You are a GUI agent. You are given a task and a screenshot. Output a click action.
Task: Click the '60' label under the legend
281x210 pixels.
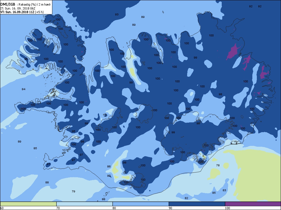click(2, 208)
